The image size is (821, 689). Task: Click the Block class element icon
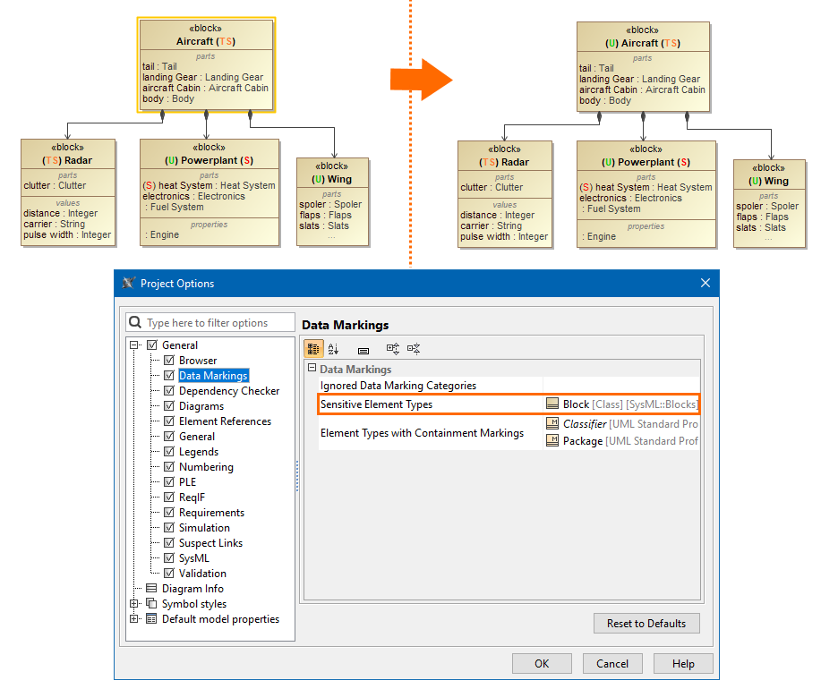coord(552,404)
